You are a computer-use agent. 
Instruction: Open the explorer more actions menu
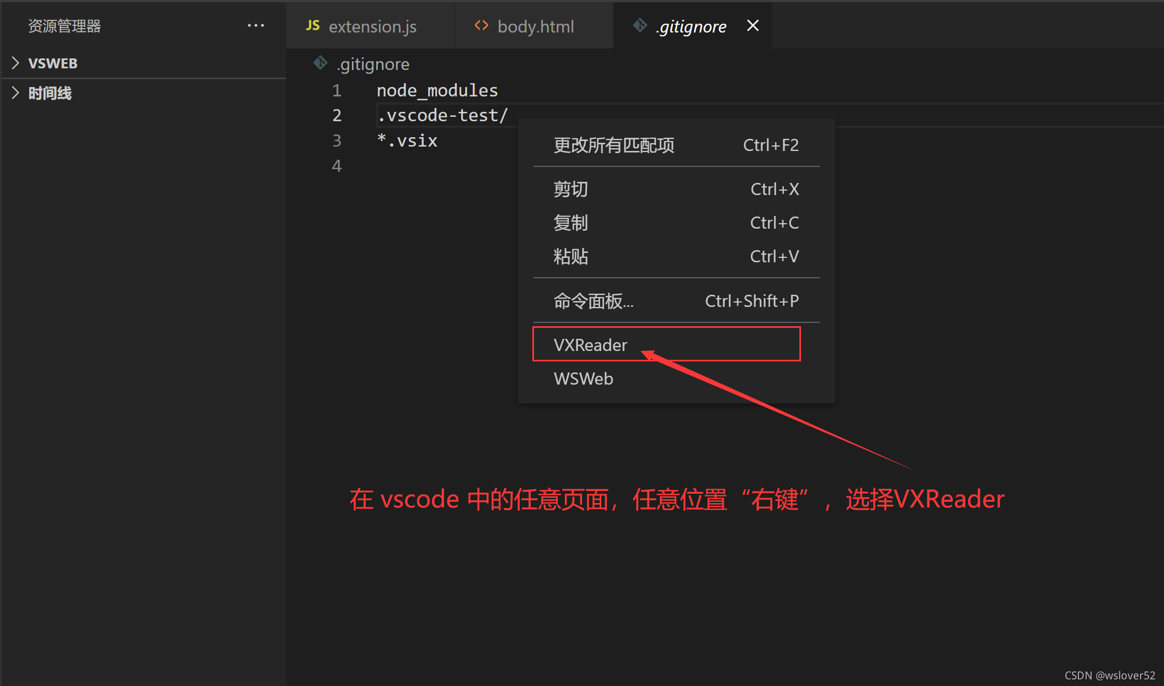255,26
